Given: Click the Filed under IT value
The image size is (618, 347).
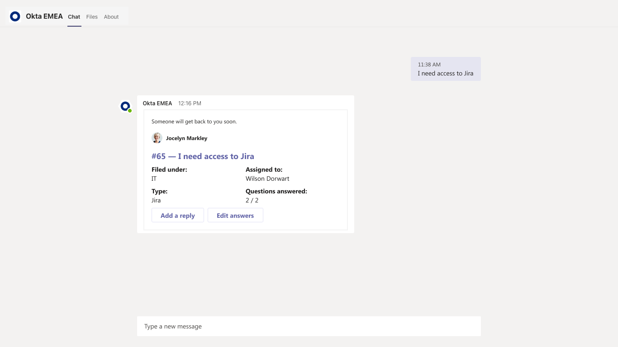Looking at the screenshot, I should pyautogui.click(x=154, y=178).
